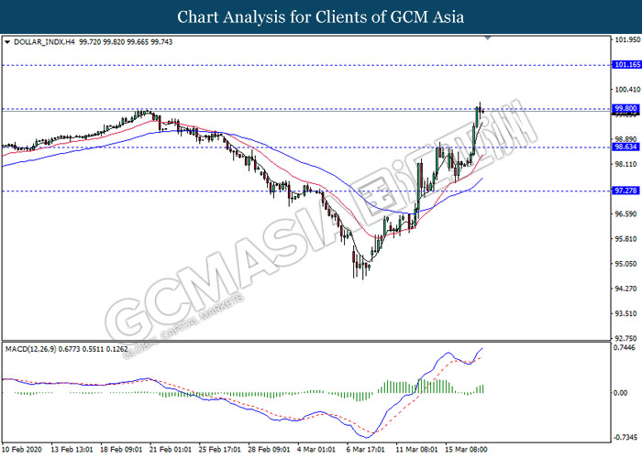Image resolution: width=642 pixels, height=458 pixels.
Task: Click the chart shift triangle marker at top
Action: tap(488, 38)
